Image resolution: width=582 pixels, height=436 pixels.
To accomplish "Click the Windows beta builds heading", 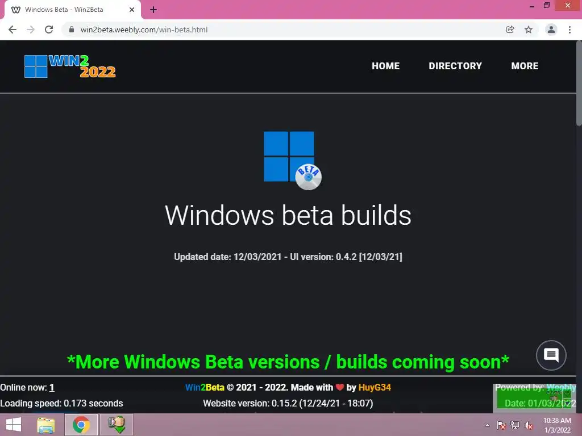I will pyautogui.click(x=288, y=215).
